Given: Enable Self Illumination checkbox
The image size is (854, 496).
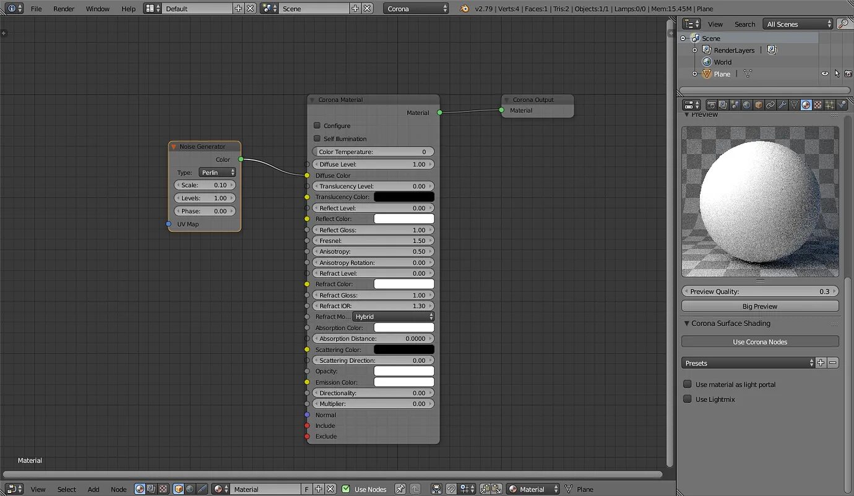Looking at the screenshot, I should (x=317, y=139).
